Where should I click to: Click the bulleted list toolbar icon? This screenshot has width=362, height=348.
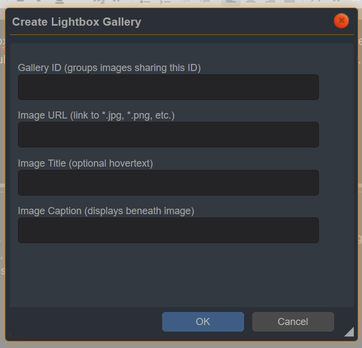click(x=145, y=2)
